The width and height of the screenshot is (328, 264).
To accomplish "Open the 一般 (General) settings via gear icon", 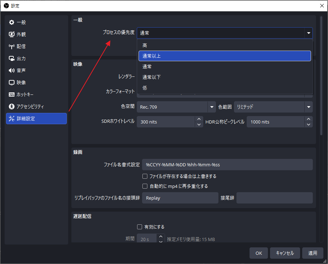I will click(12, 22).
